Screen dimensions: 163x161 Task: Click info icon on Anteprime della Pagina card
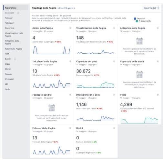pos(158,28)
